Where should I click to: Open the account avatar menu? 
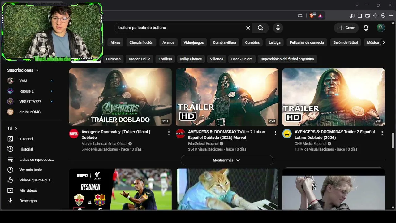click(381, 28)
